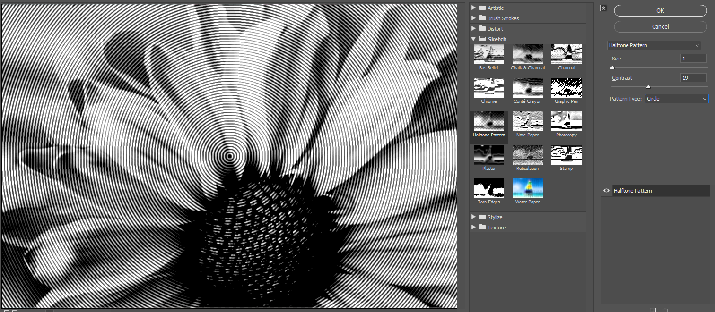Expand the Distort filter folder
Screen dimensions: 715x312
point(474,28)
